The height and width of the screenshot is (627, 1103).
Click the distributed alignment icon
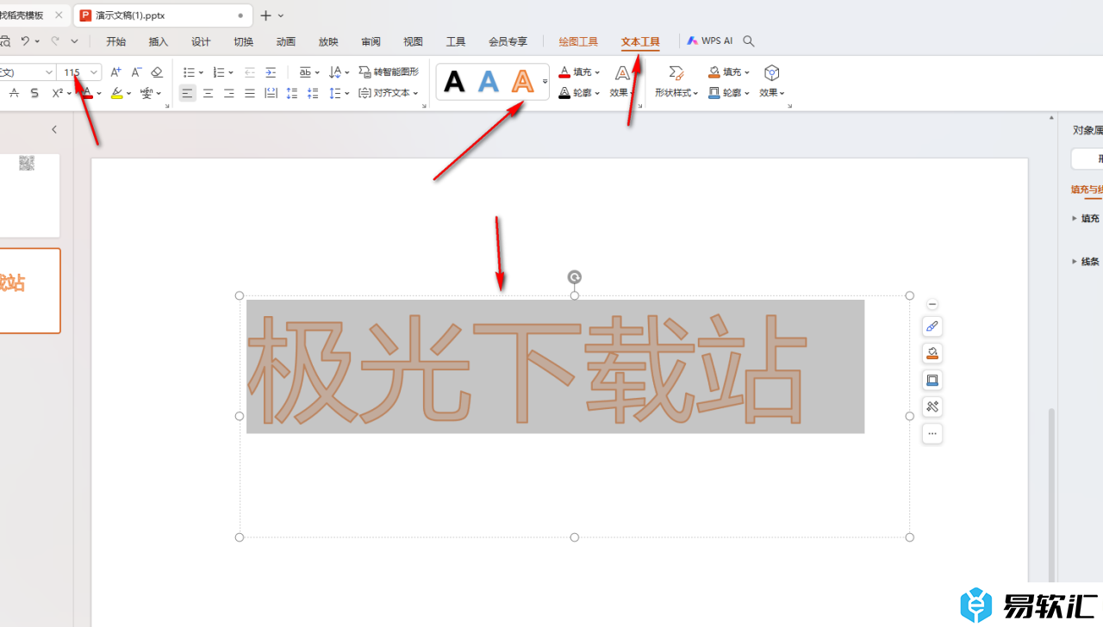271,93
